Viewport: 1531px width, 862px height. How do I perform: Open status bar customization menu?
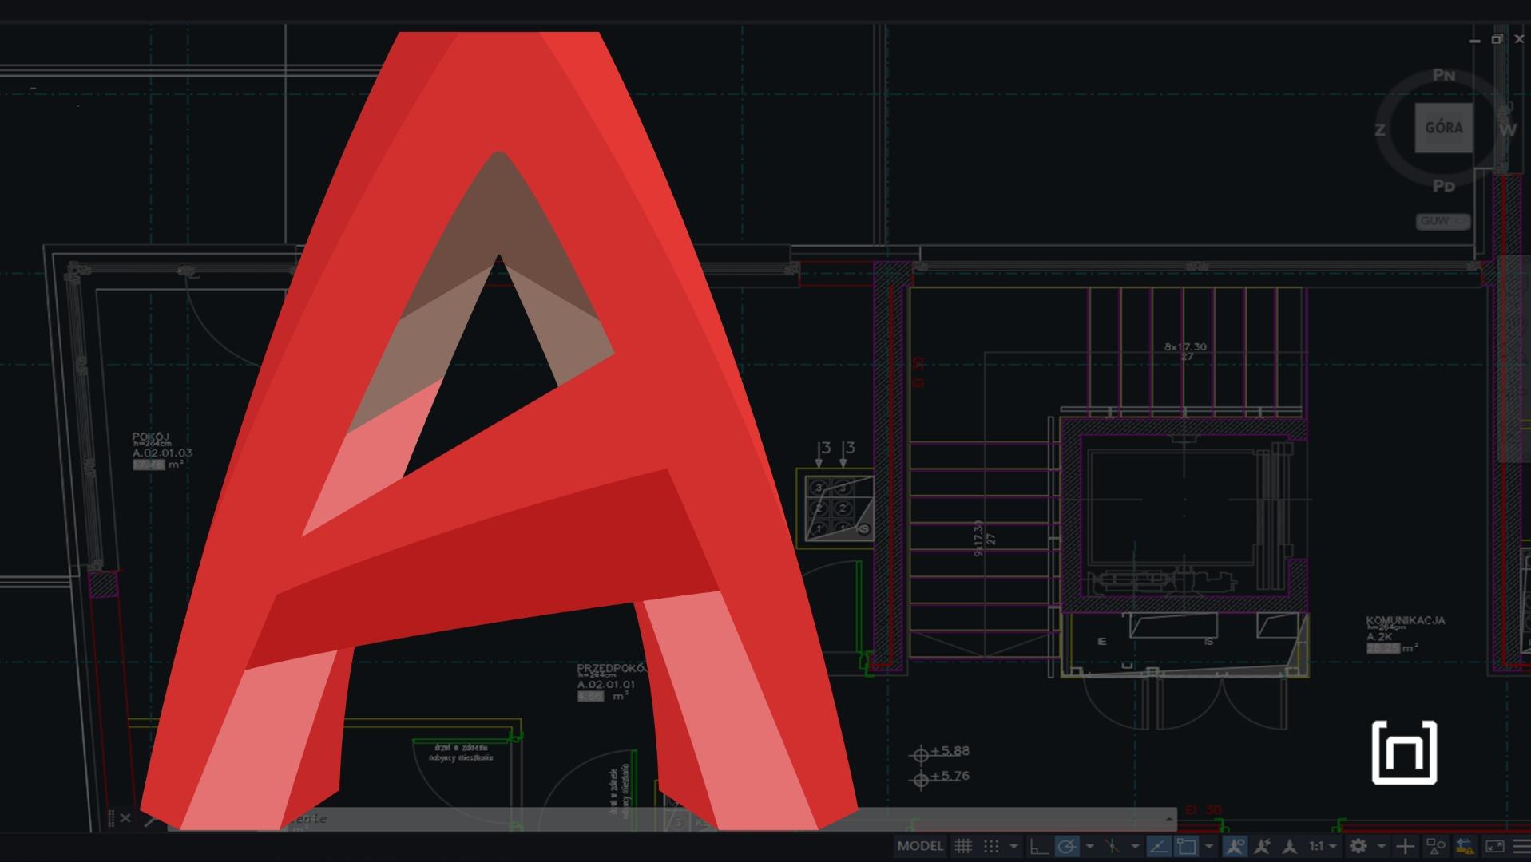(x=1521, y=846)
